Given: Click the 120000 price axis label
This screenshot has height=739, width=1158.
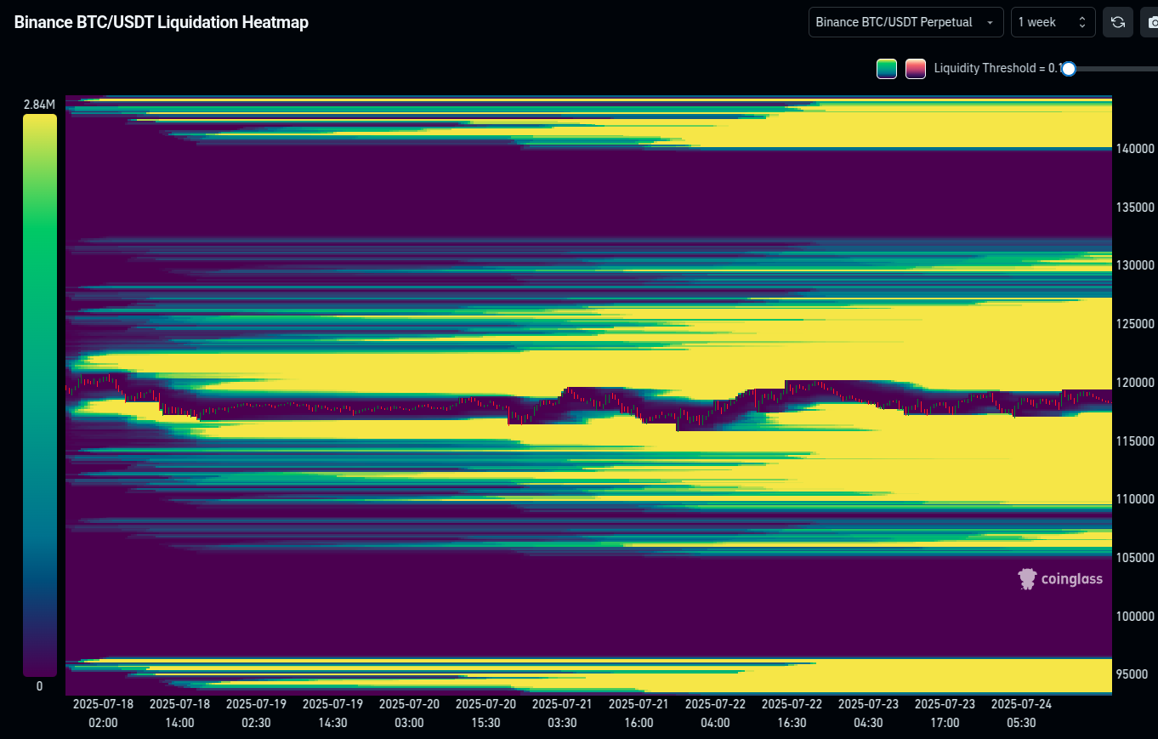Looking at the screenshot, I should click(x=1135, y=383).
